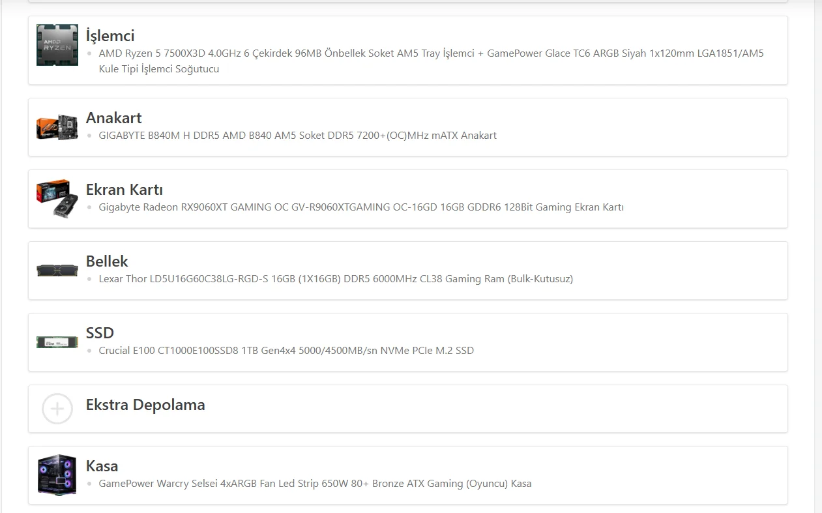Click the AMD Ryzen processor thumbnail
Viewport: 822px width, 513px height.
(x=57, y=45)
